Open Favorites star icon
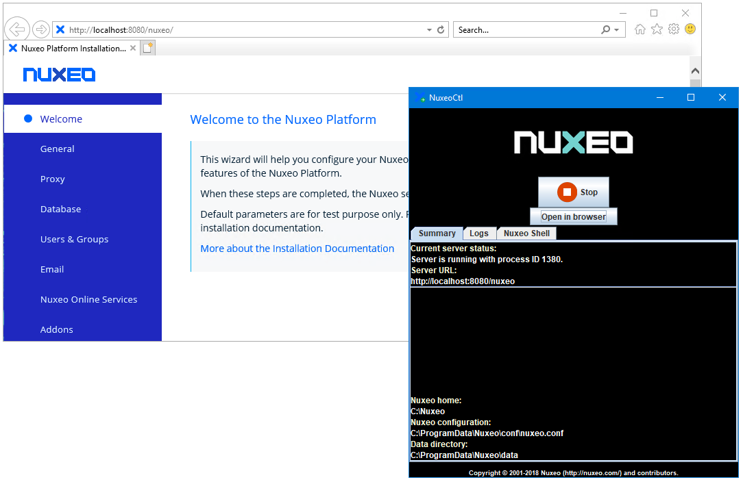Screen dimensions: 743x482 (657, 29)
